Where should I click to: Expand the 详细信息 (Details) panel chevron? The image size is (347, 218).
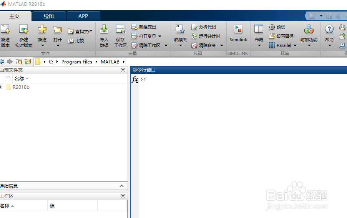[x=121, y=186]
